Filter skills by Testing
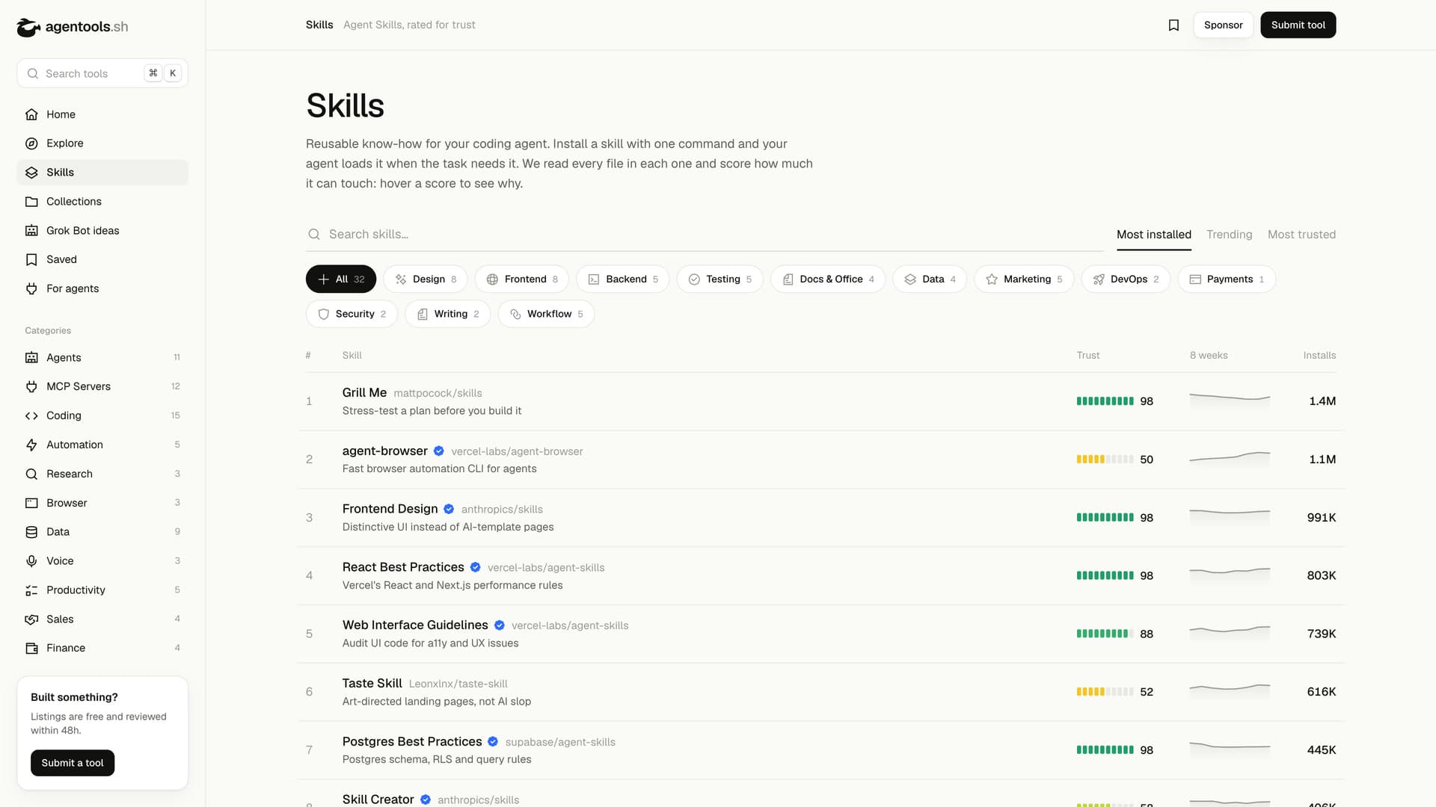The image size is (1436, 807). (720, 279)
